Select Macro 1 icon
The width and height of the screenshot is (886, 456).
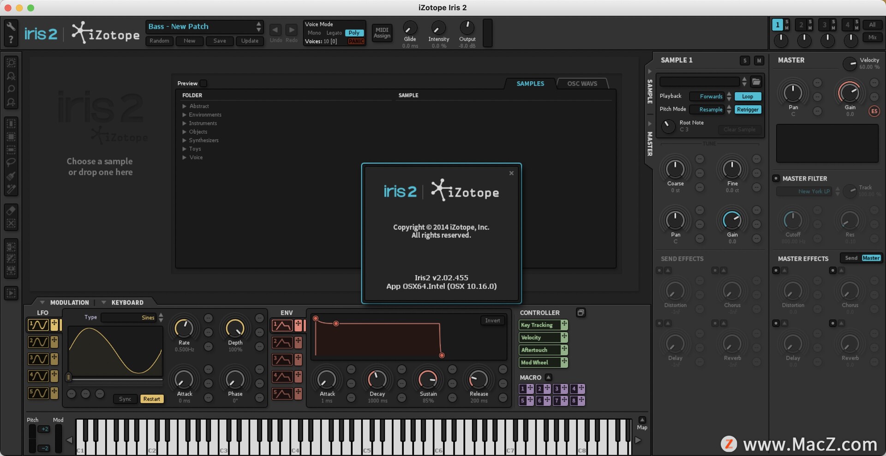coord(523,389)
